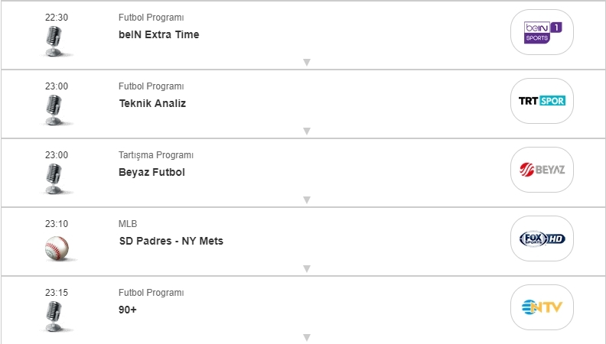Expand details arrow under SD Padres - NY Mets

306,268
